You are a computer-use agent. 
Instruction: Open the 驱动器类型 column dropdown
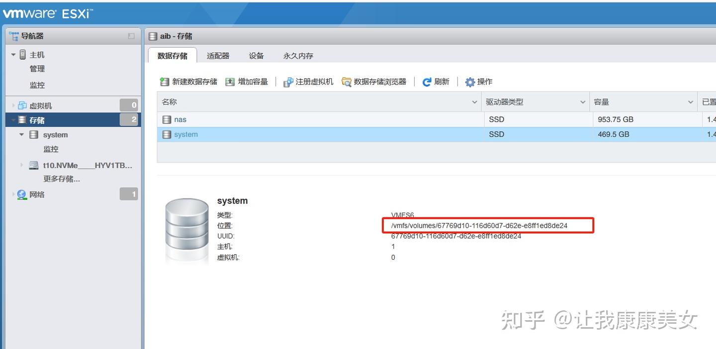tap(583, 102)
